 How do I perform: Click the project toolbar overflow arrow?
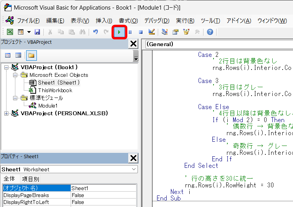coord(136,56)
